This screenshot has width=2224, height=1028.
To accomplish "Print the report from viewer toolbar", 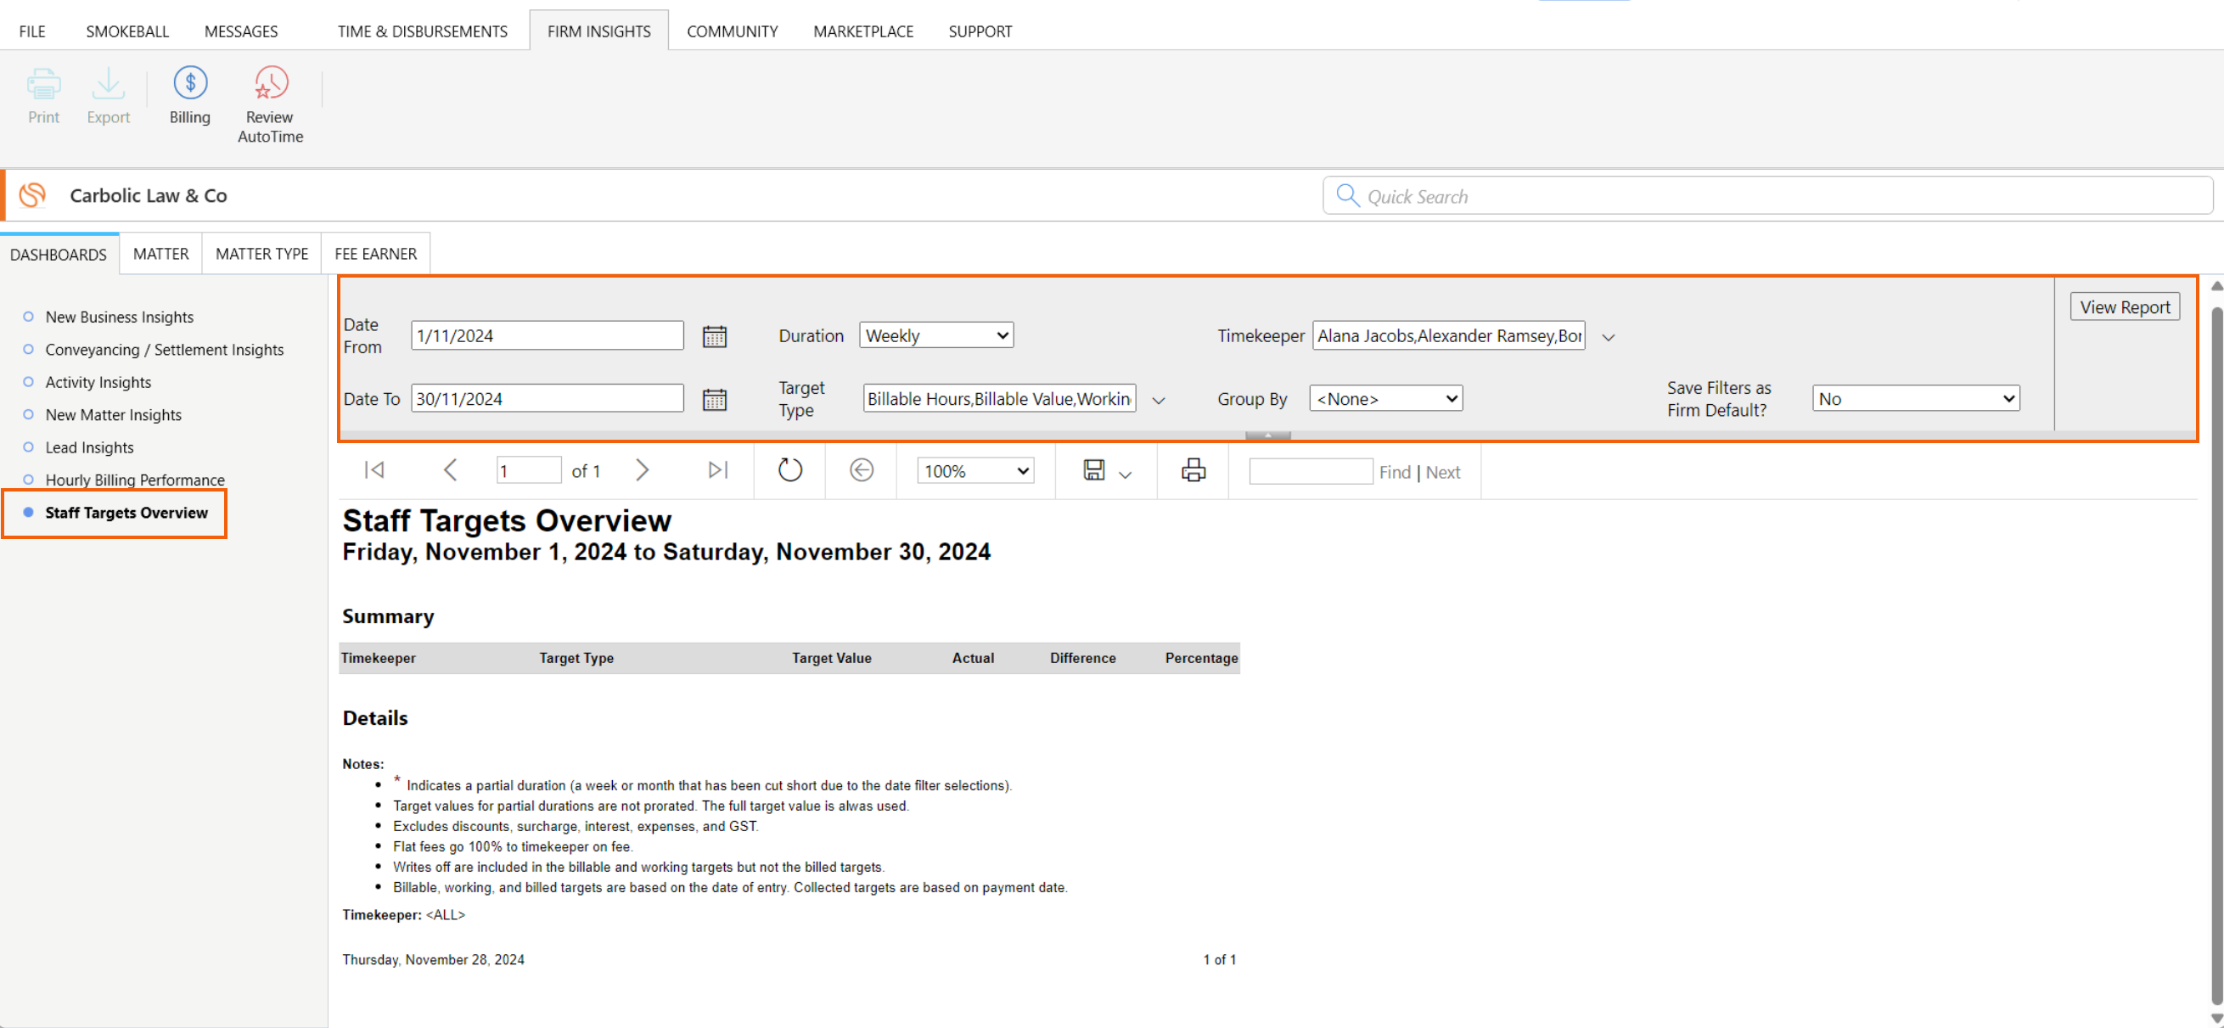I will 1193,470.
